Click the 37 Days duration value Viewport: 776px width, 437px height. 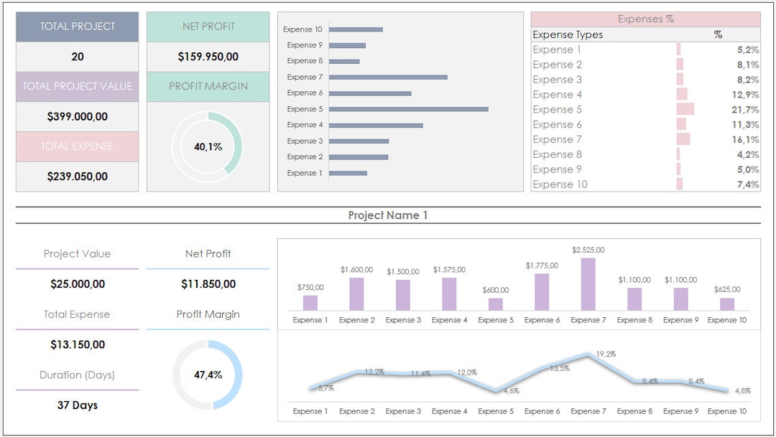[76, 405]
